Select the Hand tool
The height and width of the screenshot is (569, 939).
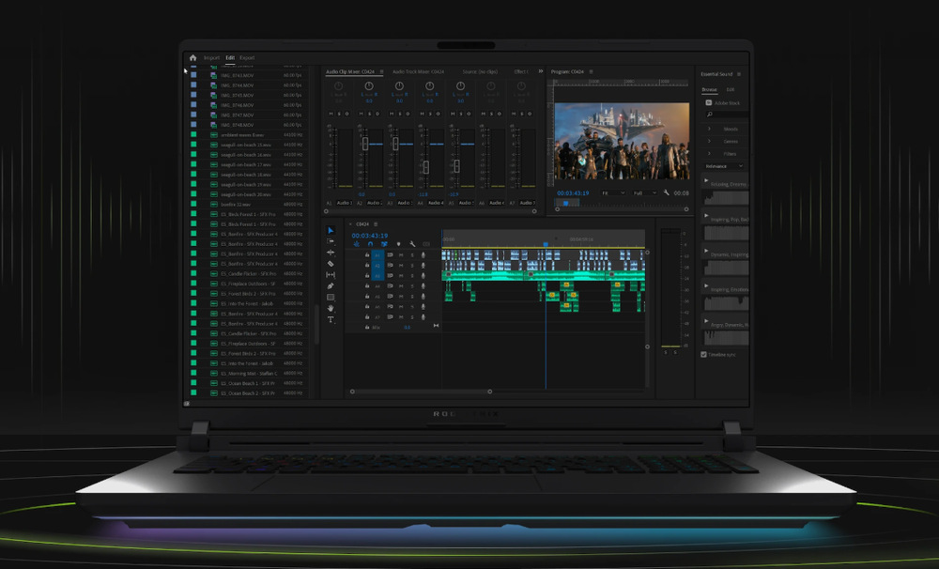coord(331,308)
